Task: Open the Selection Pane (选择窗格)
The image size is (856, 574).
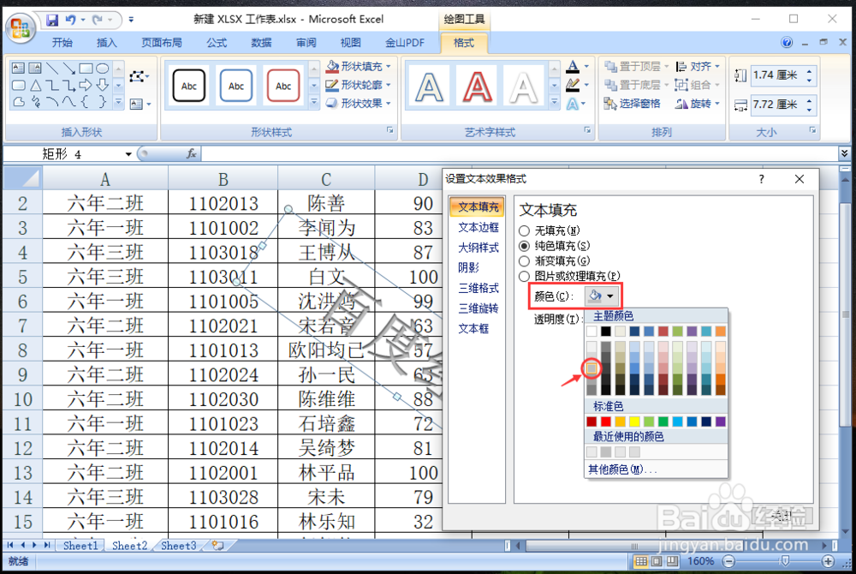Action: coord(633,103)
